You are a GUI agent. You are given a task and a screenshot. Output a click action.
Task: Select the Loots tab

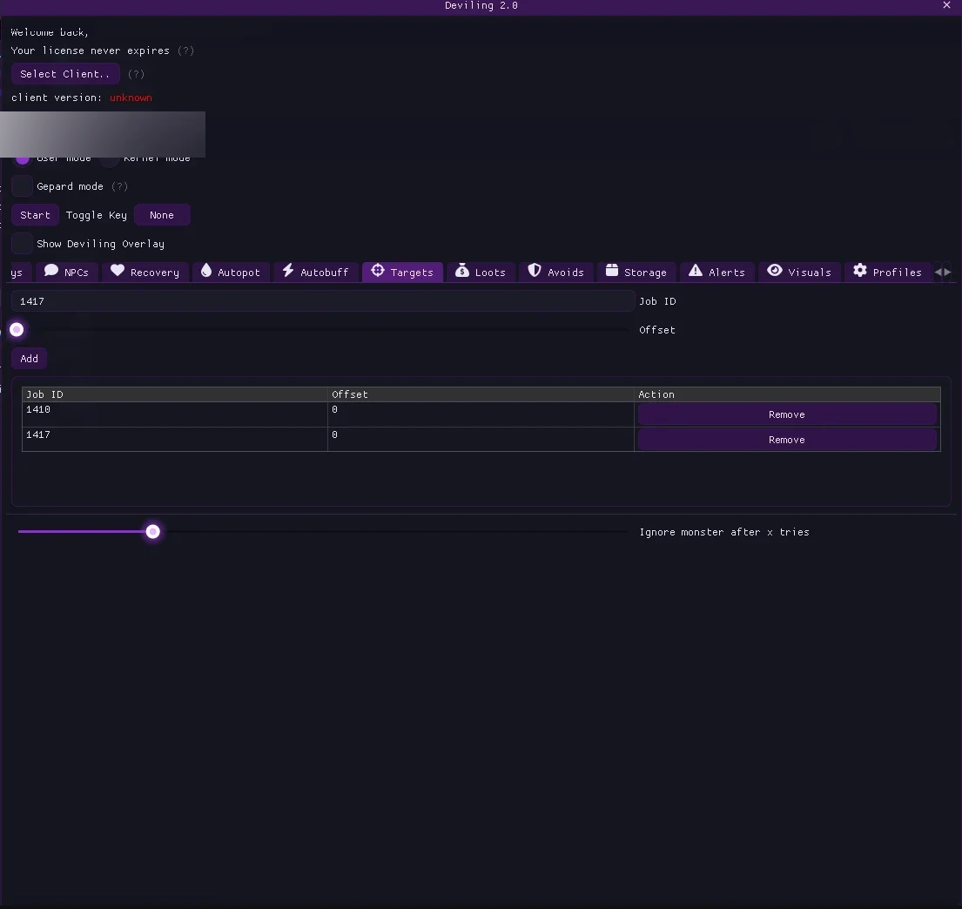(481, 272)
